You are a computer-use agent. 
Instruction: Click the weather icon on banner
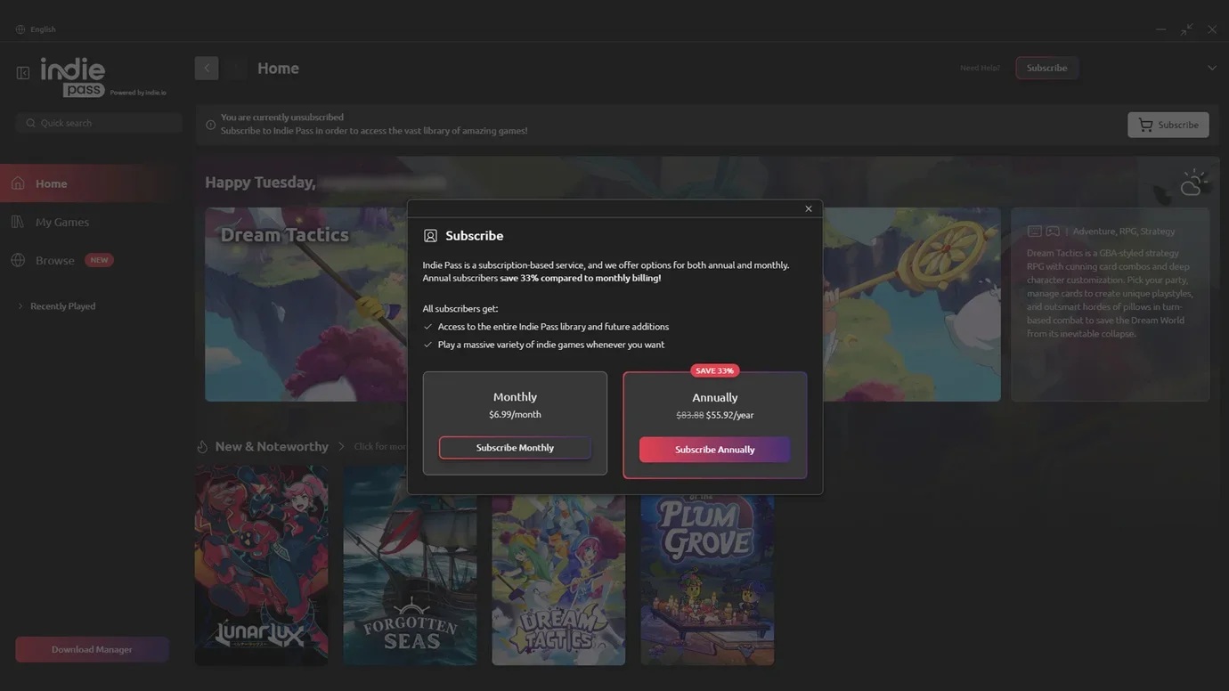click(1192, 183)
